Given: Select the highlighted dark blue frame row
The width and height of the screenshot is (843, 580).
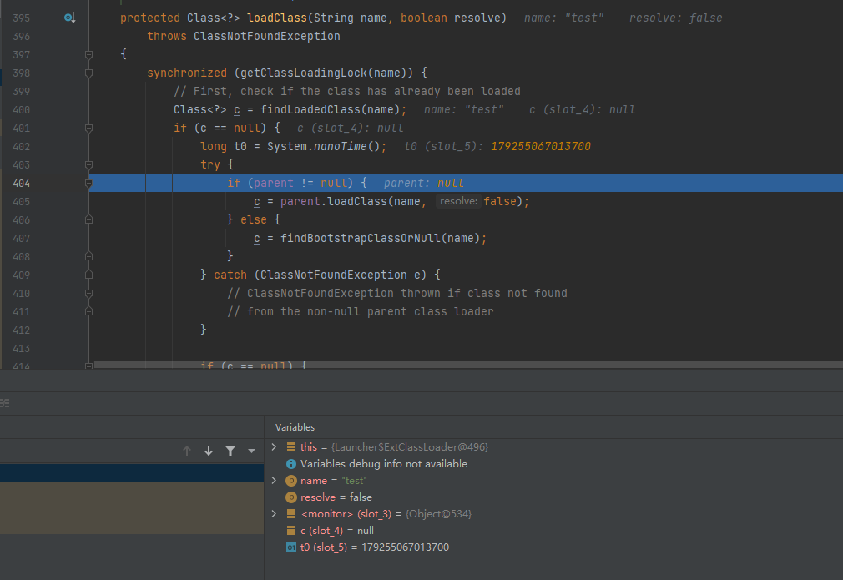Looking at the screenshot, I should (132, 472).
